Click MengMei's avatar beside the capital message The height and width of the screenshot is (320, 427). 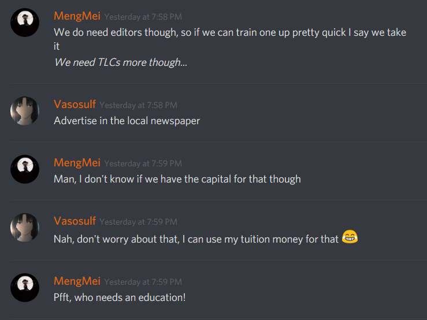[x=25, y=169]
